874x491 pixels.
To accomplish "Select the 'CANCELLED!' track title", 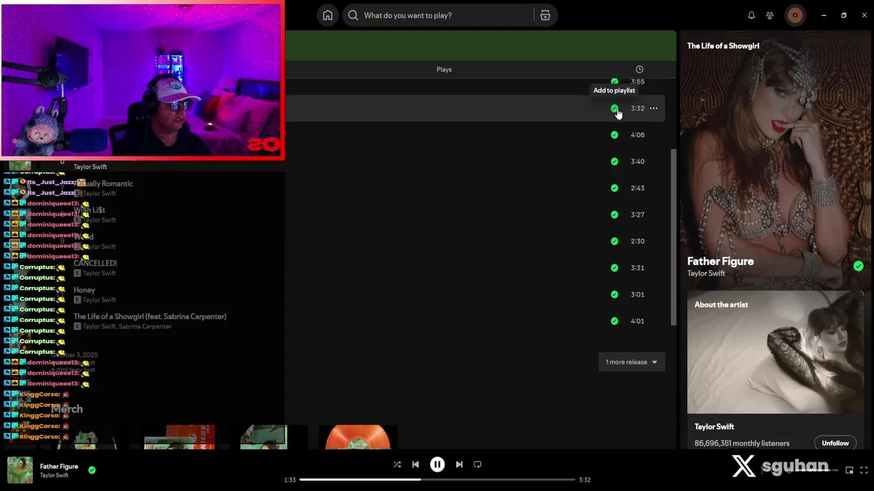I will click(95, 263).
